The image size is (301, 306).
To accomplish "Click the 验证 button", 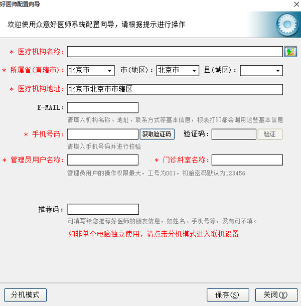I will click(270, 134).
